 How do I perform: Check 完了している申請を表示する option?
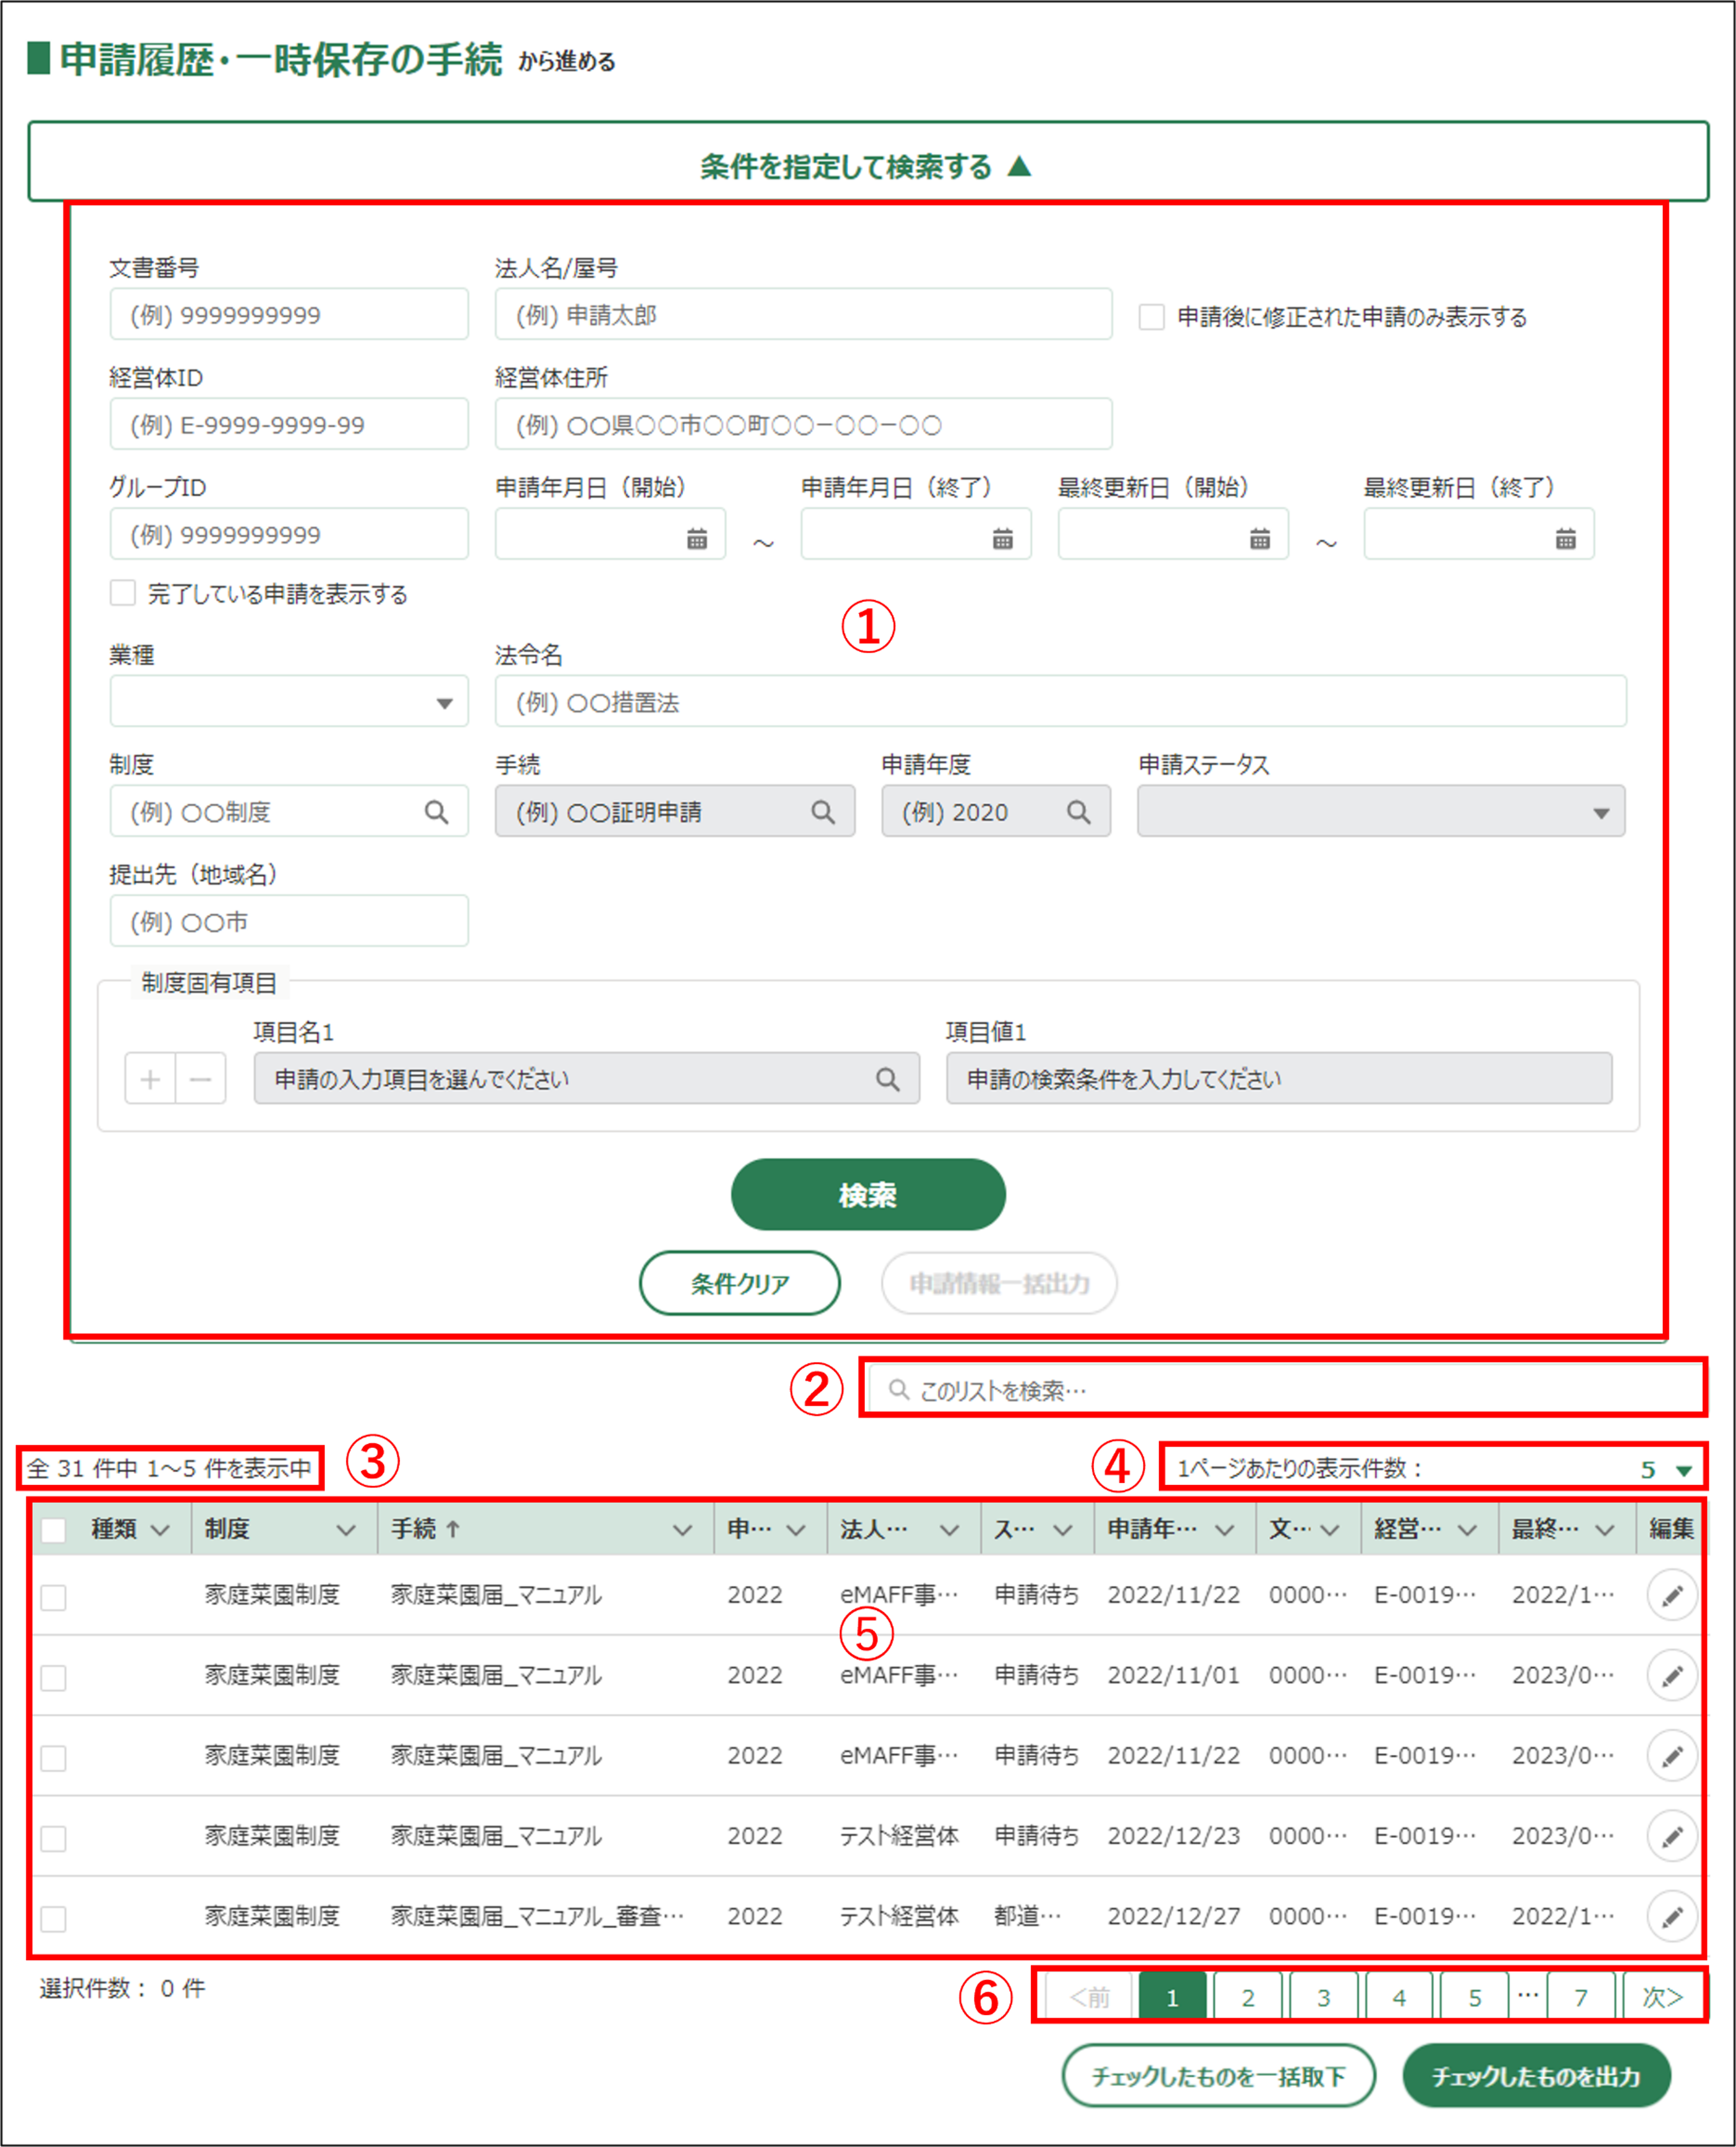[123, 593]
